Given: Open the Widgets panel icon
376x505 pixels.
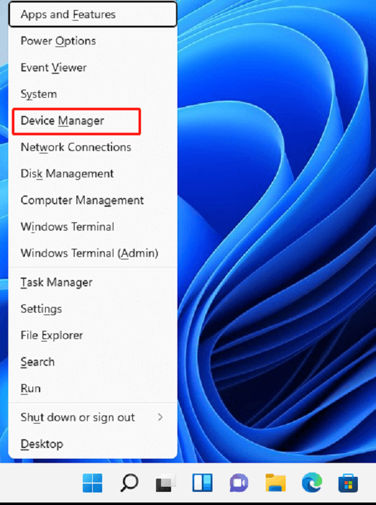Looking at the screenshot, I should (x=202, y=483).
